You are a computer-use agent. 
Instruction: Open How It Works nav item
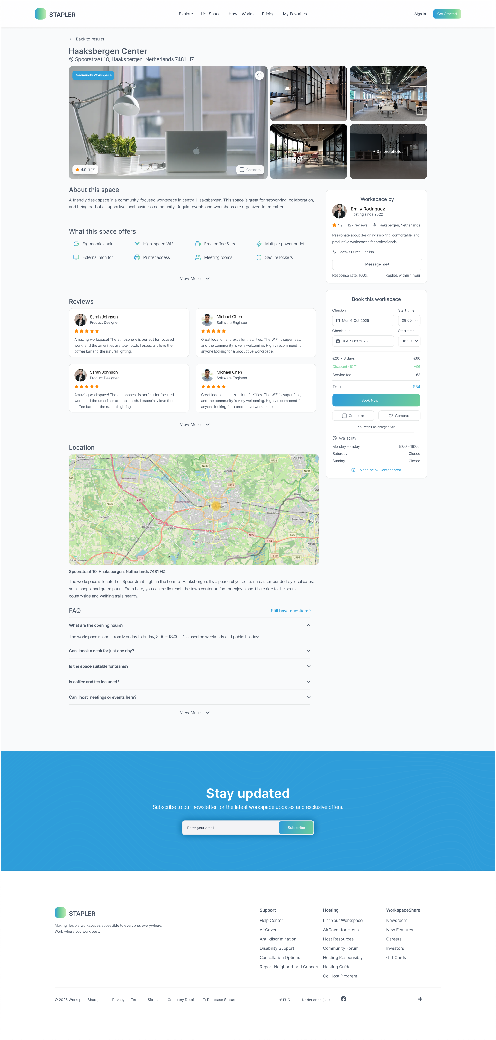(241, 14)
